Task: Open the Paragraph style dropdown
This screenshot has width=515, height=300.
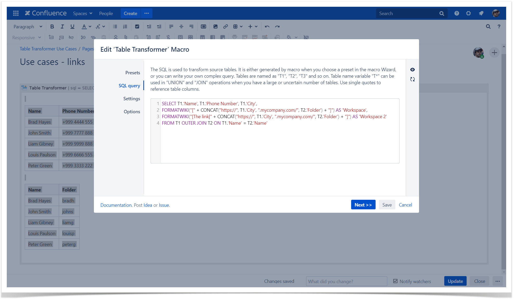Action: [28, 26]
